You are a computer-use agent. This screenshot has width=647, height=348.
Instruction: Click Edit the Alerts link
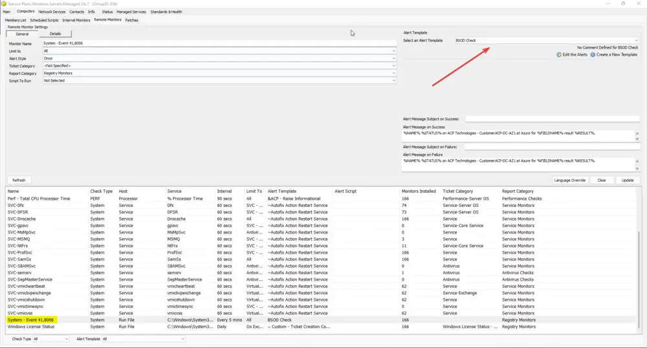pos(575,54)
